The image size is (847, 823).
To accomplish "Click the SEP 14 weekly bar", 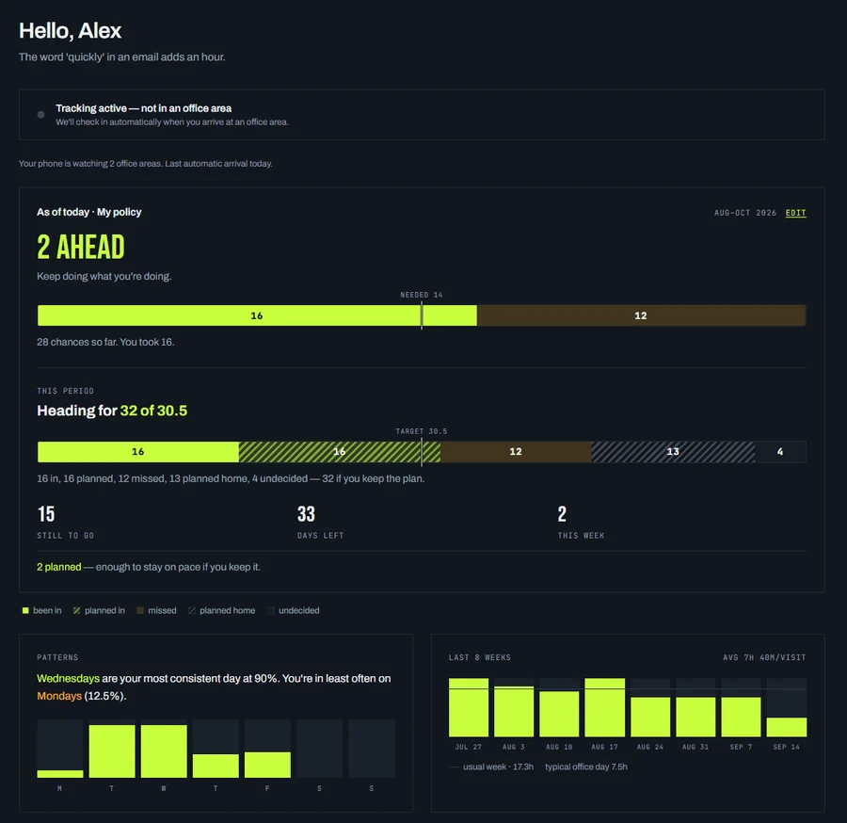I will [787, 727].
